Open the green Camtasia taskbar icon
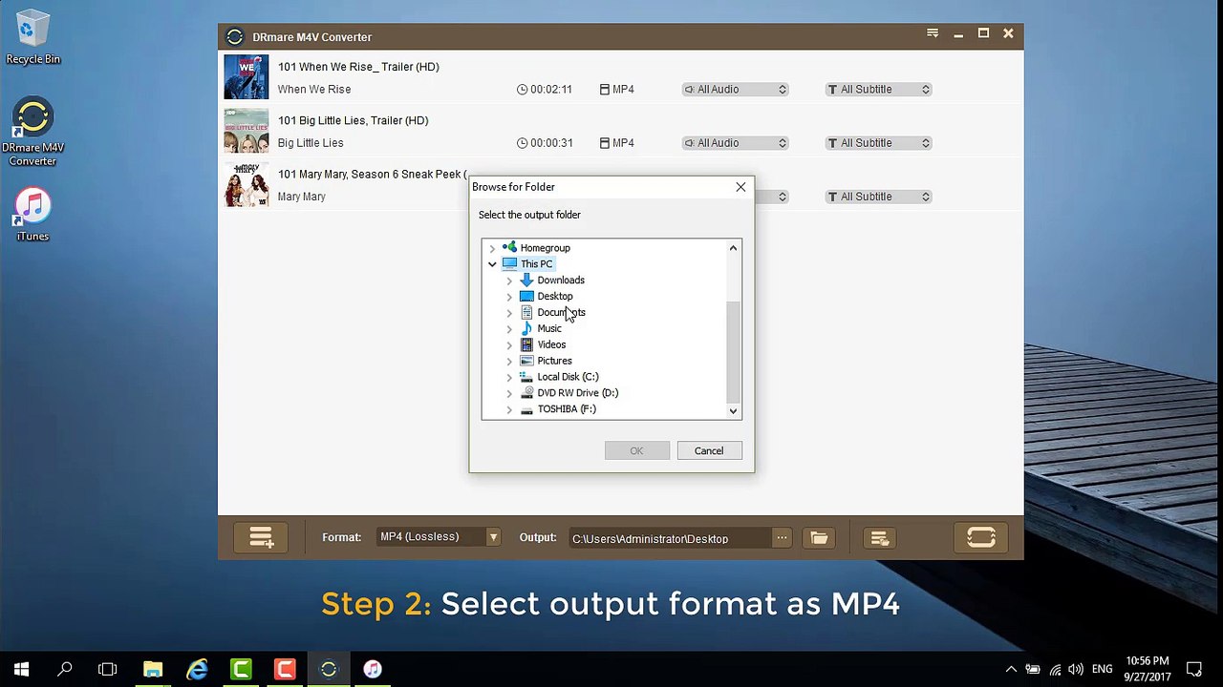1223x687 pixels. click(x=241, y=669)
